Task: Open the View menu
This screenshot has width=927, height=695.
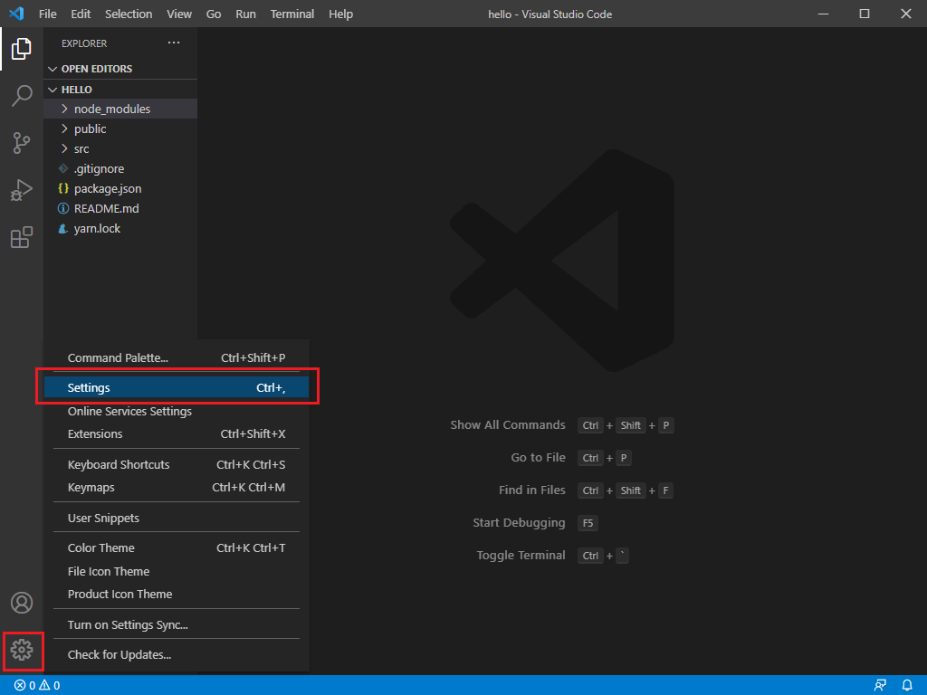Action: tap(179, 14)
